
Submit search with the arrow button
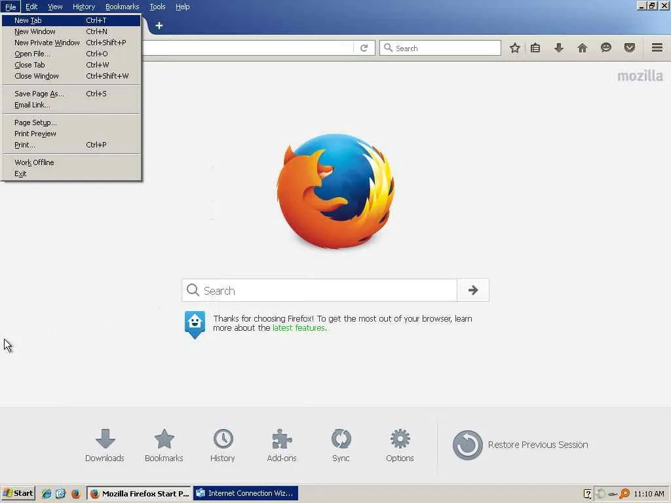pyautogui.click(x=473, y=290)
